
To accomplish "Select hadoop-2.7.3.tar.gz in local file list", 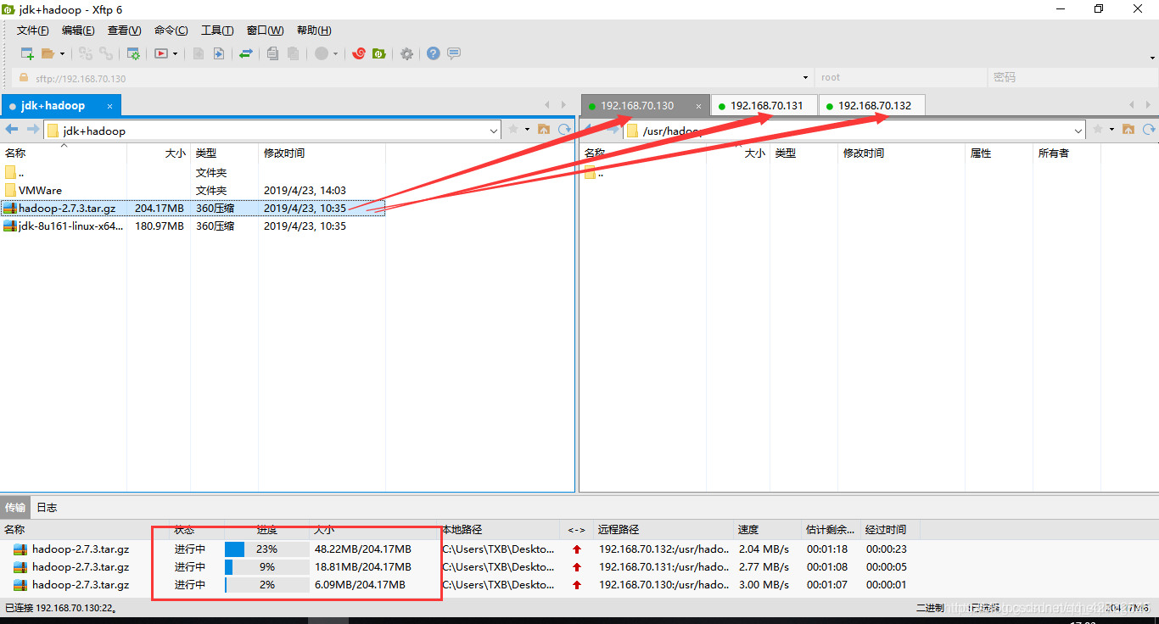I will pos(193,209).
